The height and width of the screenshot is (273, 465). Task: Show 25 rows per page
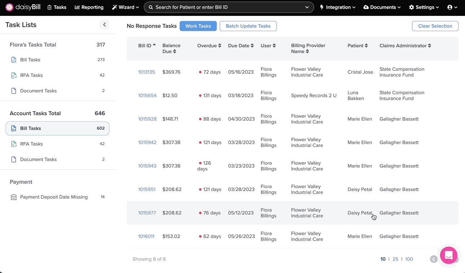[x=395, y=259]
